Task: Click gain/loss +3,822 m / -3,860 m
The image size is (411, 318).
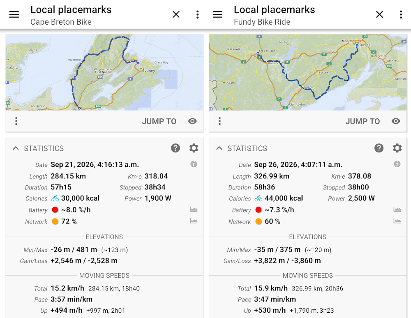Action: (287, 260)
